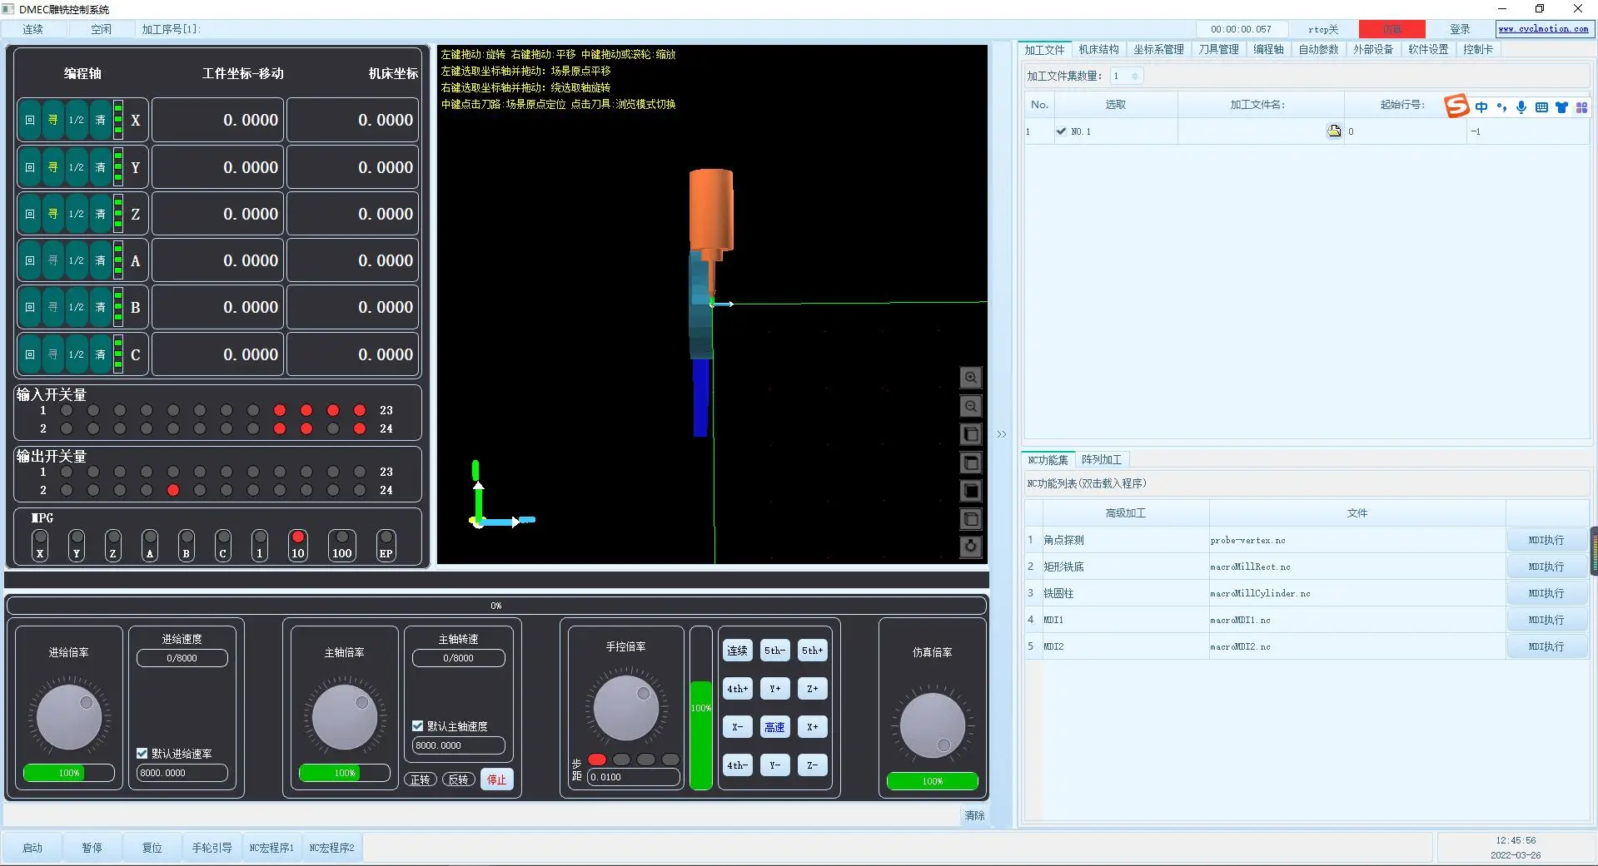
Task: Select MPG 100 multiplier toggle
Action: coord(341,544)
